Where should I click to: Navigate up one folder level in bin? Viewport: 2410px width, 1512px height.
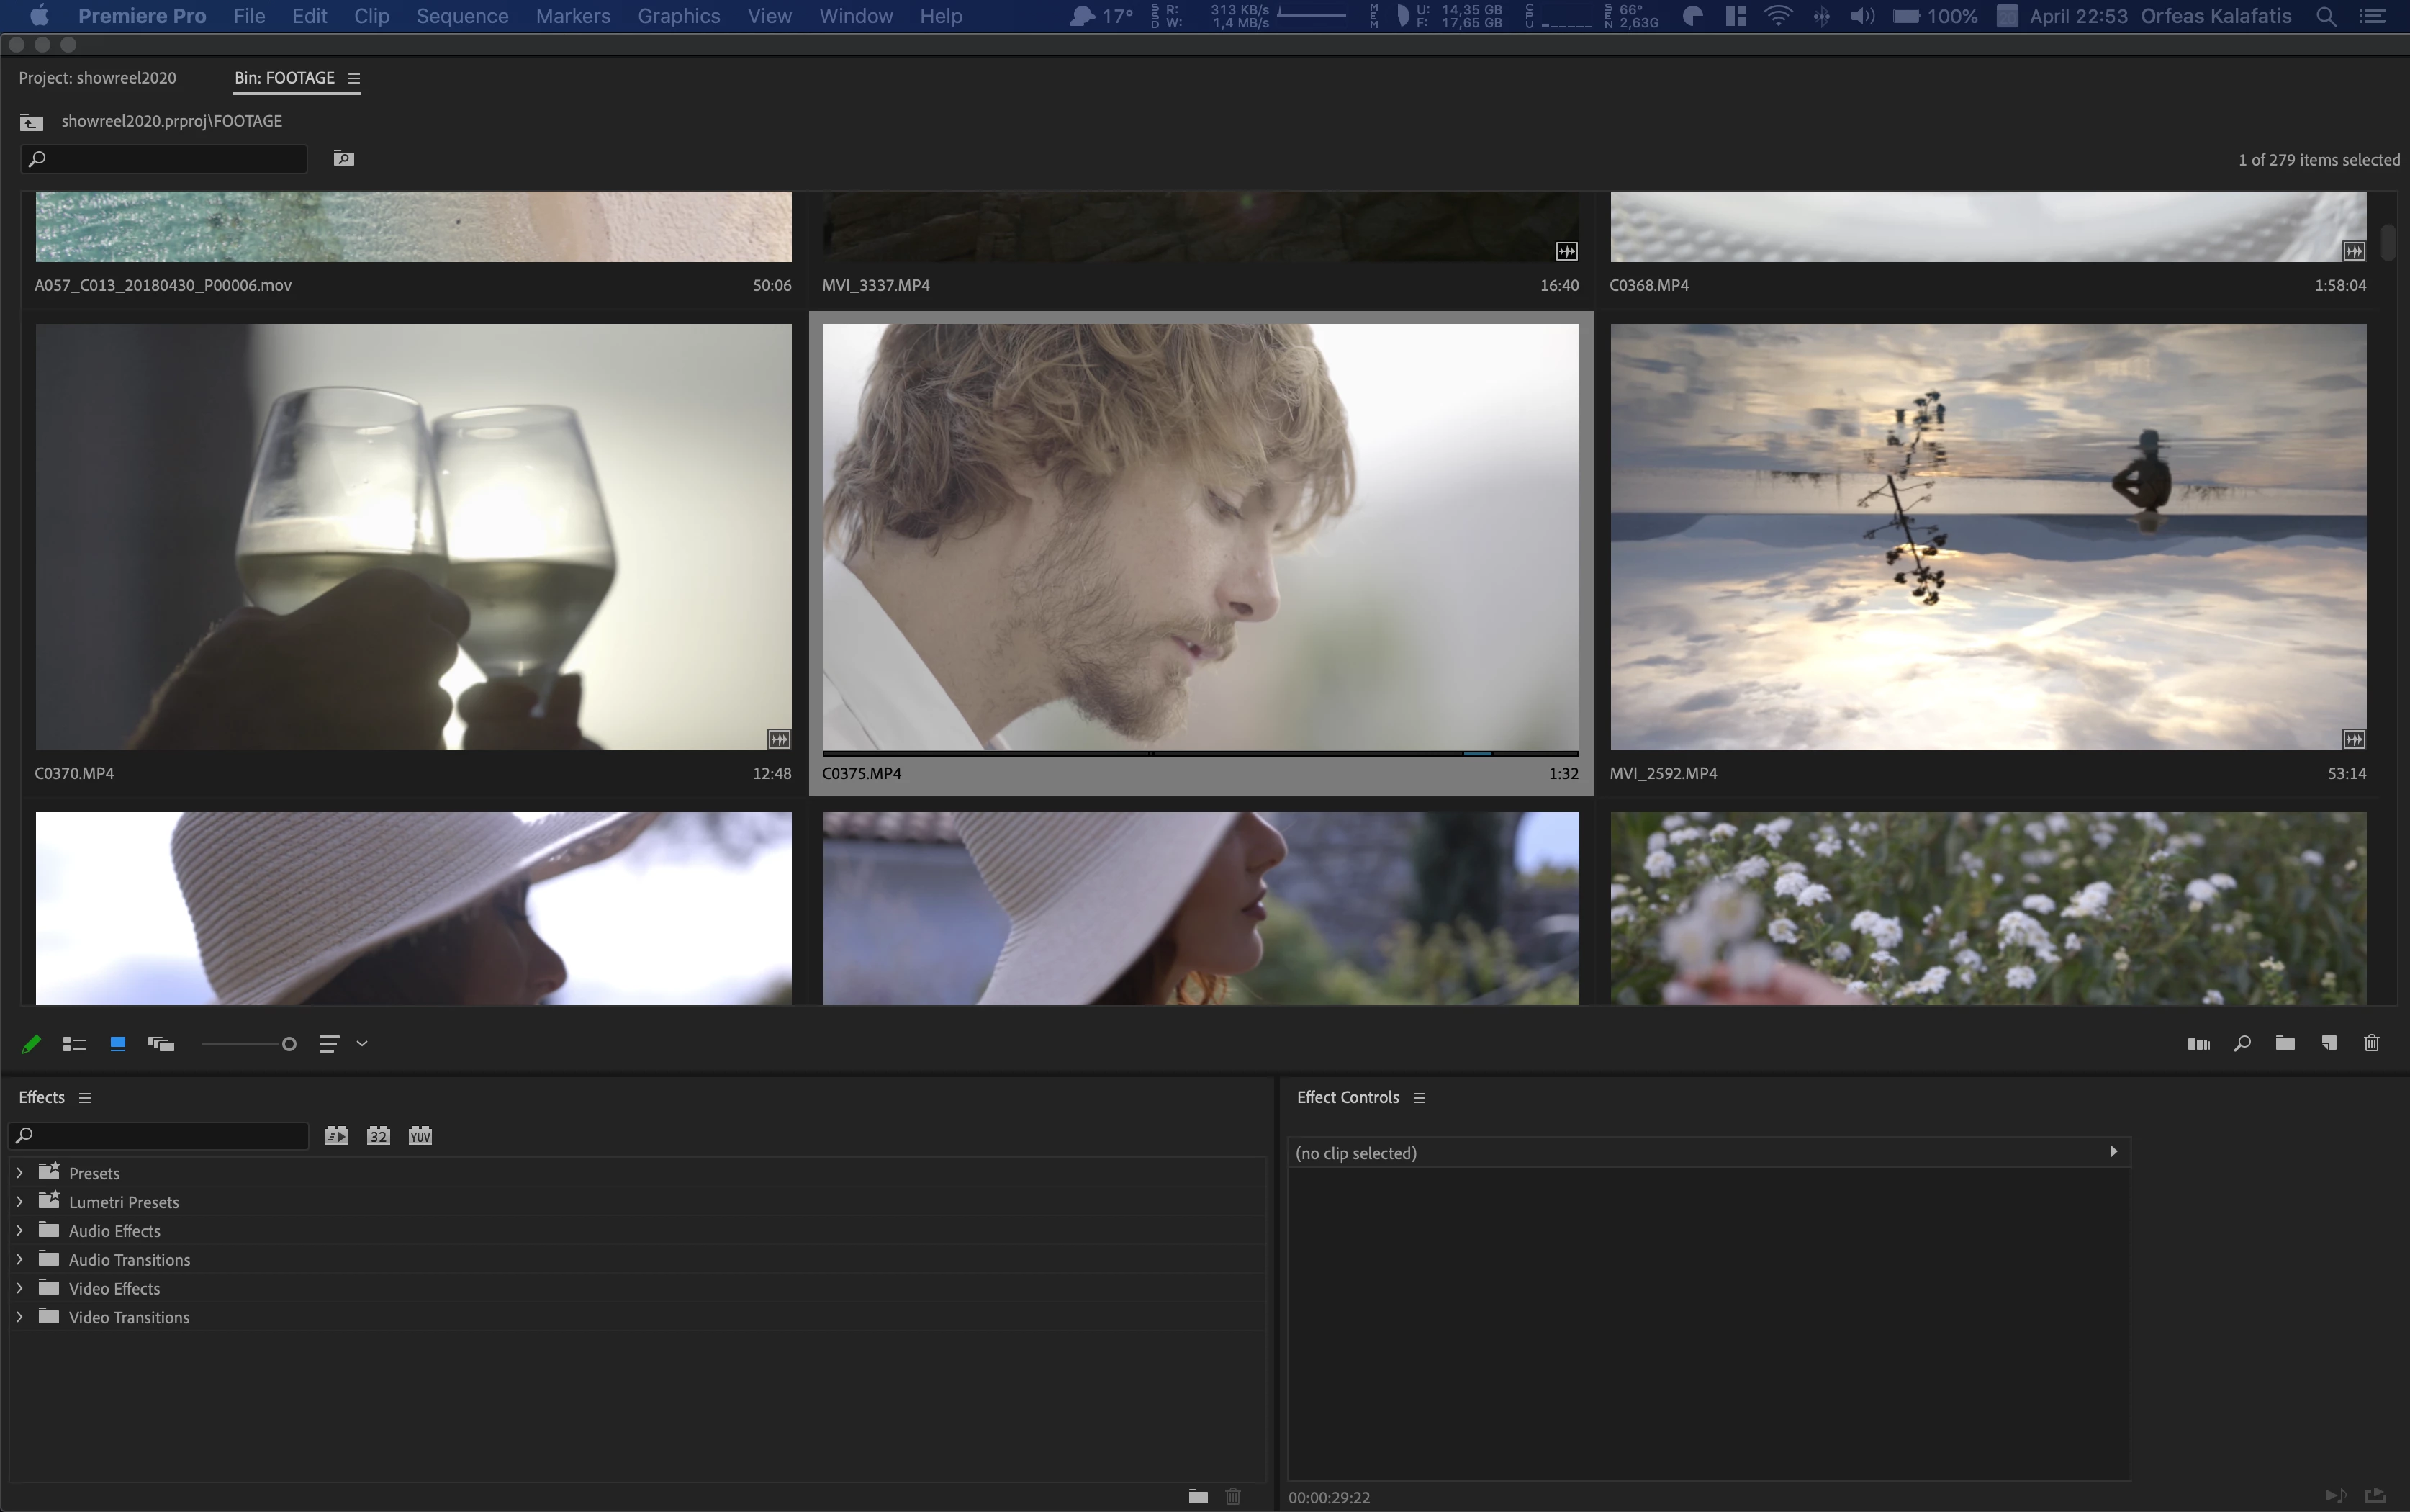point(31,122)
